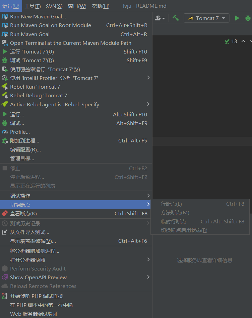This screenshot has width=252, height=318.
Task: Expand Show OpenAPI Preview submenu arrow
Action: [x=148, y=277]
